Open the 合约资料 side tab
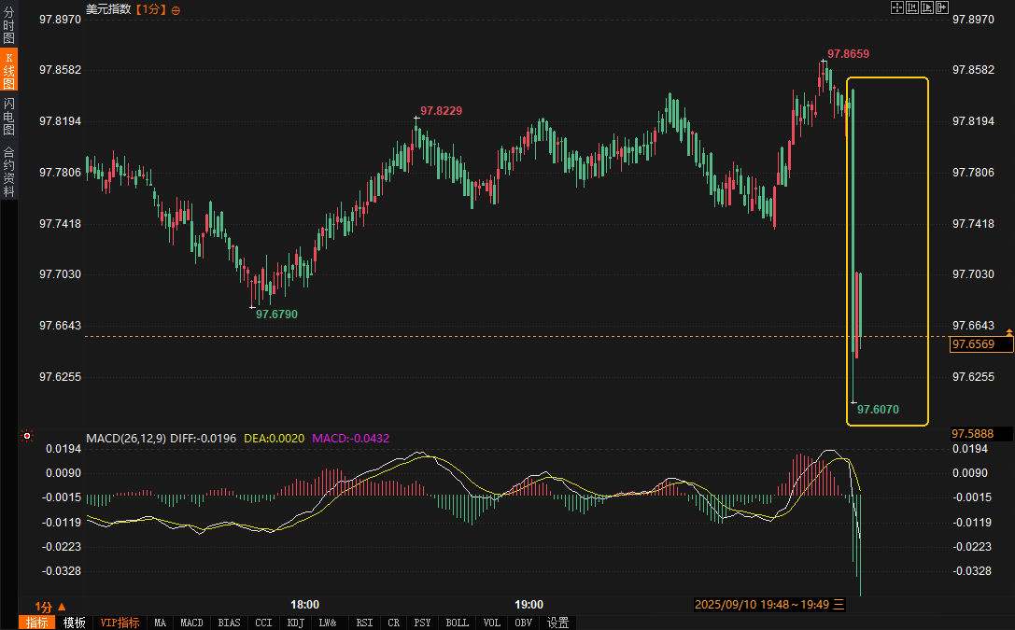Image resolution: width=1015 pixels, height=630 pixels. point(8,172)
